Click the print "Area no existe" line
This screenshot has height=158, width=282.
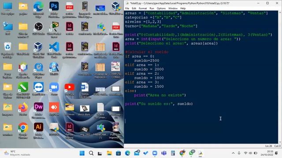[160, 95]
